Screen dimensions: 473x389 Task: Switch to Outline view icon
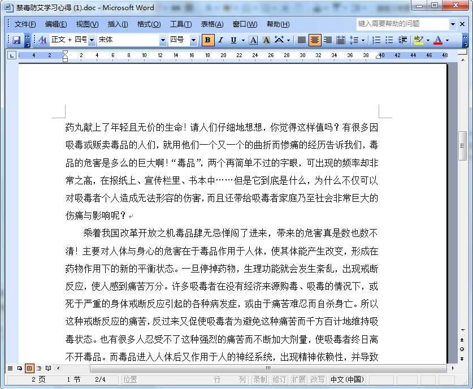(38, 368)
